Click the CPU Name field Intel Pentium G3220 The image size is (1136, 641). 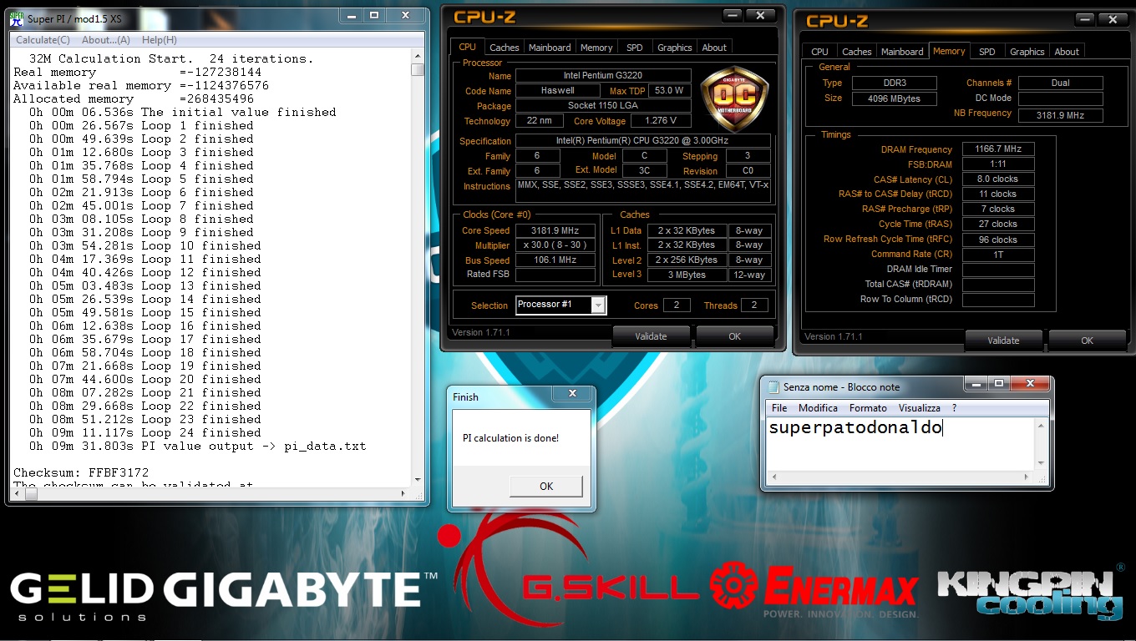click(x=603, y=76)
